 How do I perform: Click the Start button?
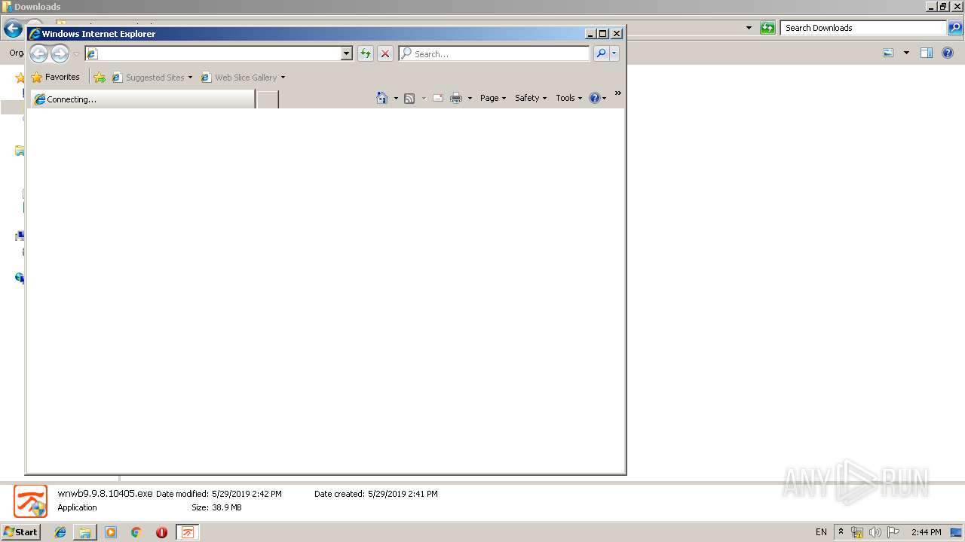pyautogui.click(x=20, y=531)
